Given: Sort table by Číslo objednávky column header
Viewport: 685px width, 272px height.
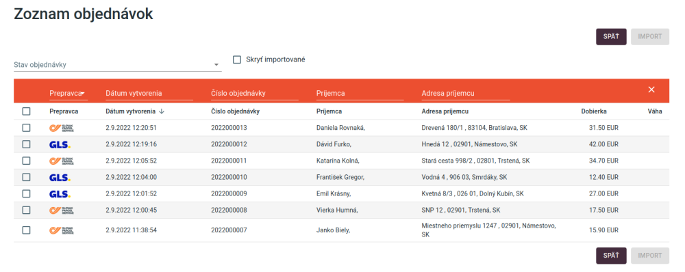Looking at the screenshot, I should (x=236, y=111).
